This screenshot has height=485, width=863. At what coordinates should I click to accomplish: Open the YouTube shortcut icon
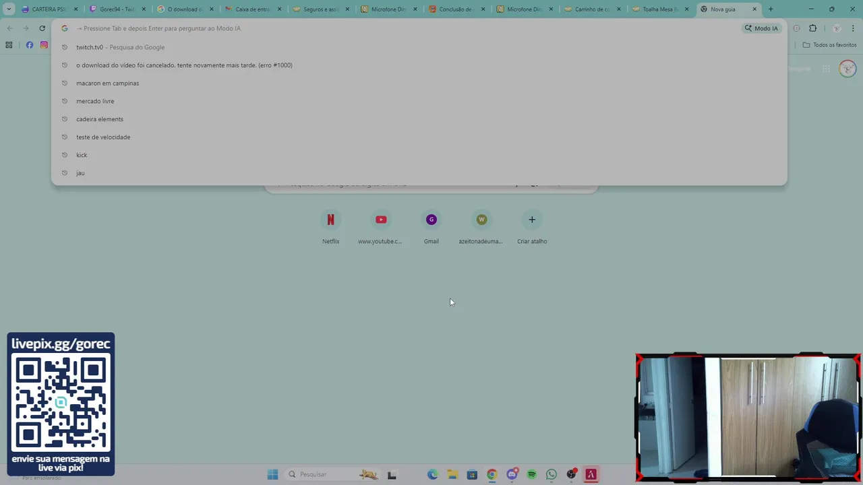[381, 220]
